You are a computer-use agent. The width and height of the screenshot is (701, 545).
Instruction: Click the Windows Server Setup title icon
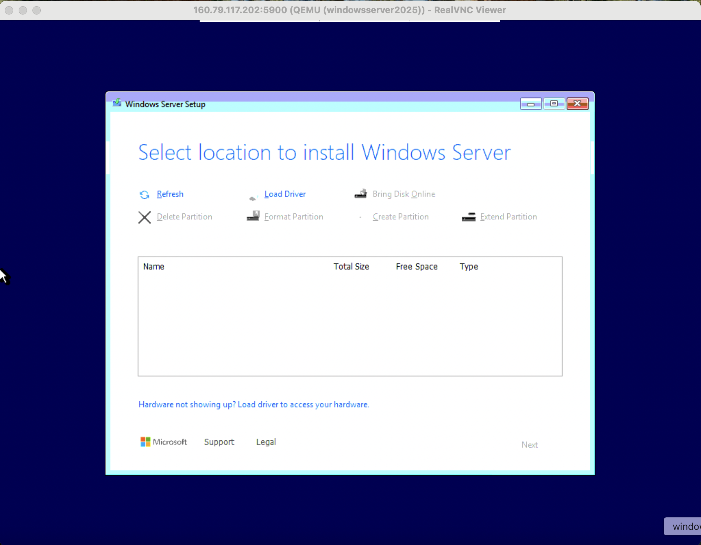click(117, 103)
